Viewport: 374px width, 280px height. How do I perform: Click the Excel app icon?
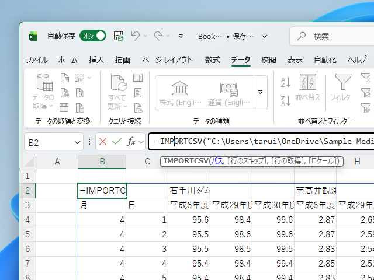coord(33,36)
